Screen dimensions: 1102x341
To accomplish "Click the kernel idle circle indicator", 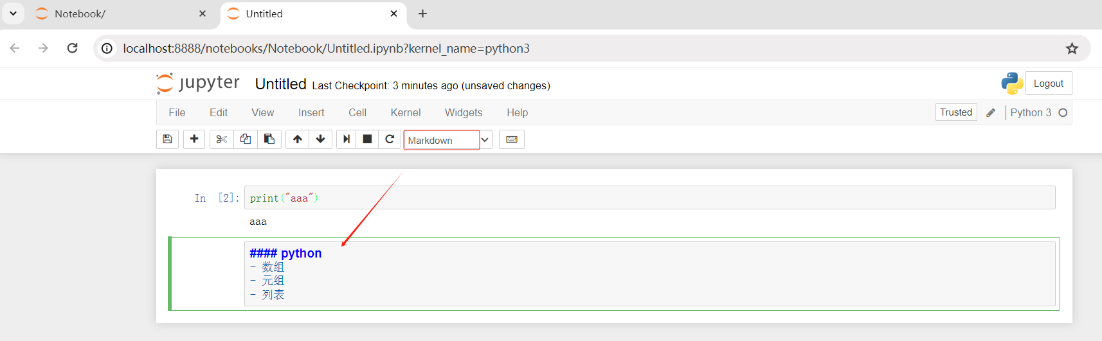I will 1063,112.
